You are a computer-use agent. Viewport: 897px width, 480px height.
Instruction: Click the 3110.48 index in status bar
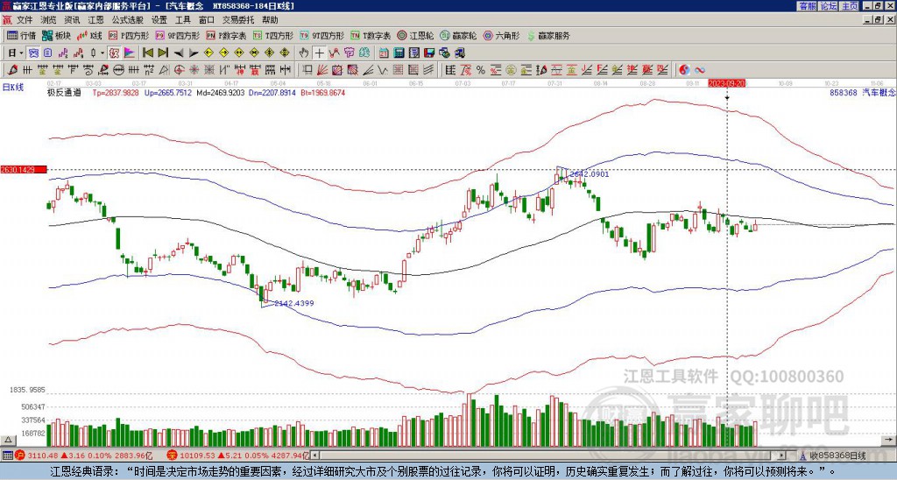44,456
